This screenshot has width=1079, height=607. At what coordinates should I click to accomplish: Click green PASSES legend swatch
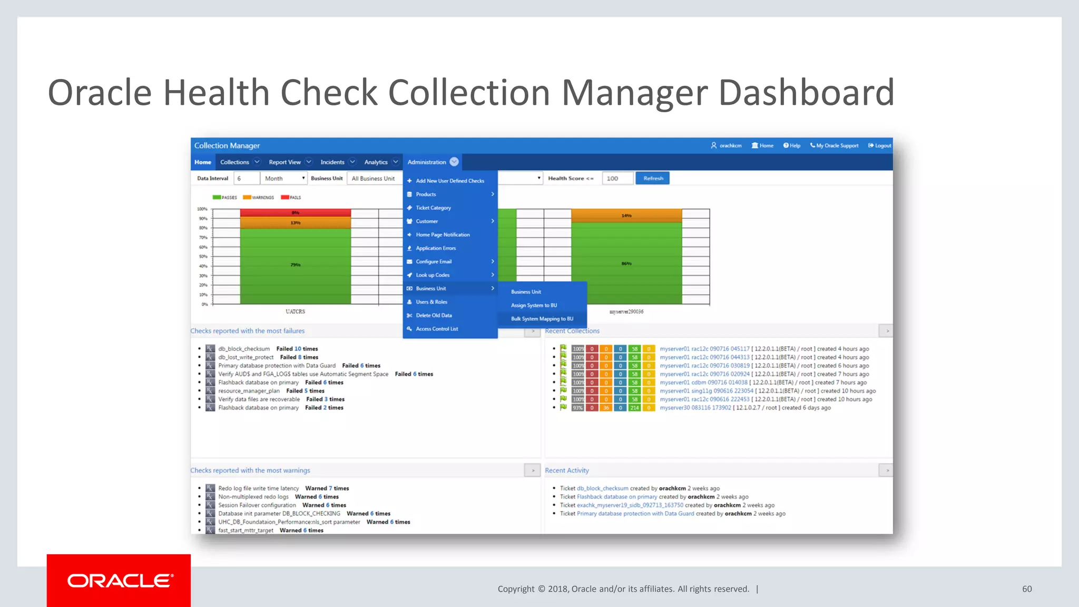click(x=217, y=198)
